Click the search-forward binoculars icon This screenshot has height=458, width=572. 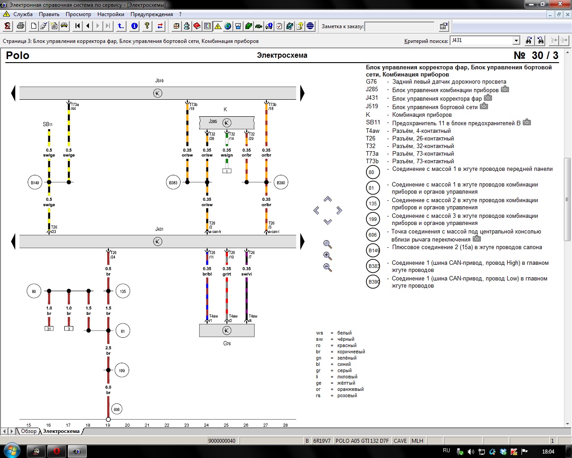pyautogui.click(x=529, y=41)
